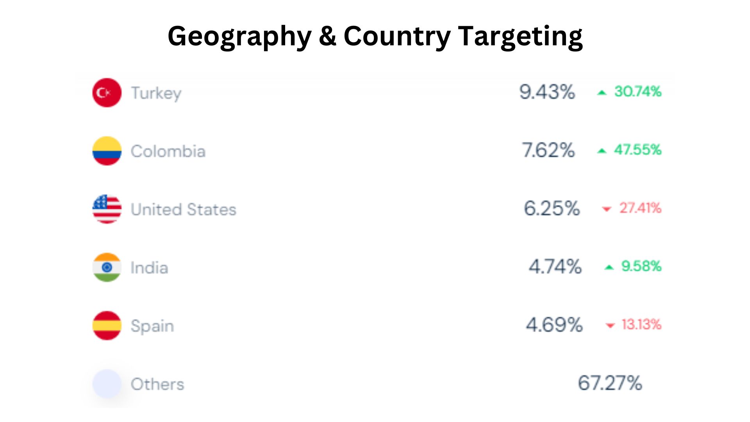This screenshot has width=750, height=422.
Task: Click the green up arrow beside 47.55%
Action: click(602, 151)
